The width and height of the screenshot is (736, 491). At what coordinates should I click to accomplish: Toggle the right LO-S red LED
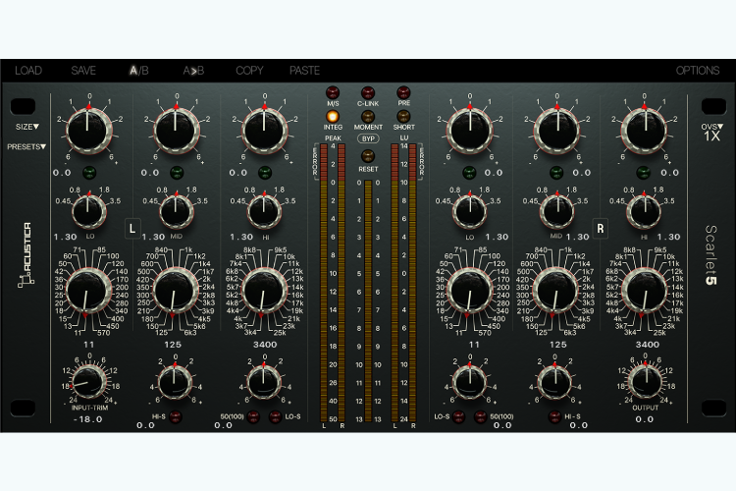[458, 416]
